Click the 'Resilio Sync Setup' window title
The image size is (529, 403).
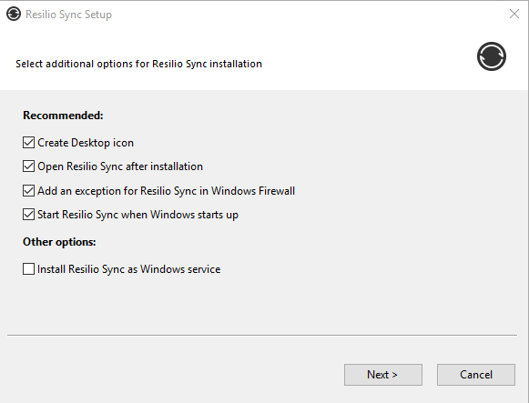pos(68,15)
